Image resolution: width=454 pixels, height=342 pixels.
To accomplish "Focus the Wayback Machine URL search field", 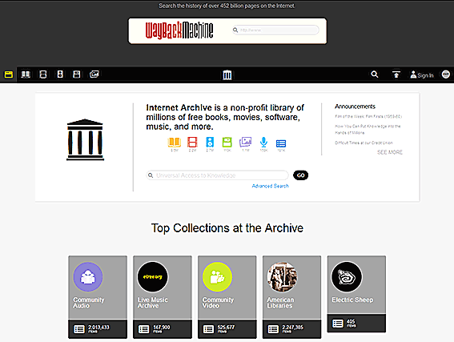I will (x=275, y=30).
